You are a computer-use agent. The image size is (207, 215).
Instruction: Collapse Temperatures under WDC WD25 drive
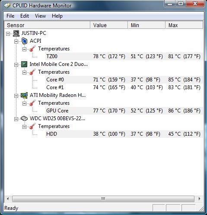25,127
